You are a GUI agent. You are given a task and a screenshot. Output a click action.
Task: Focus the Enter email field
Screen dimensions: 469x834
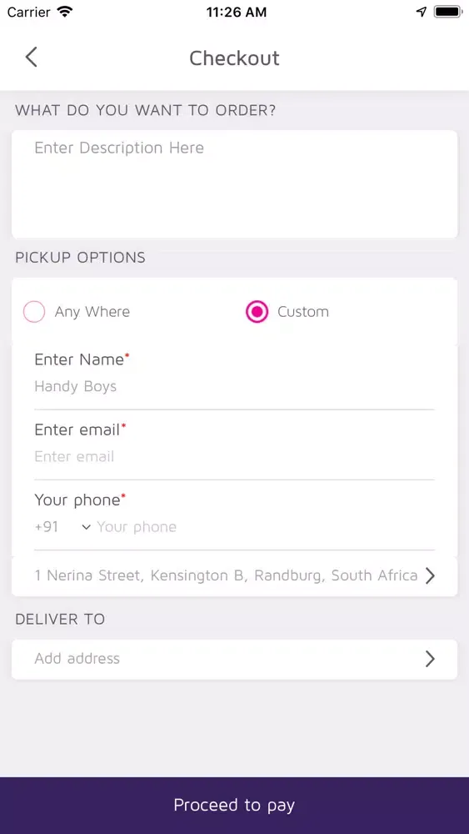click(234, 456)
